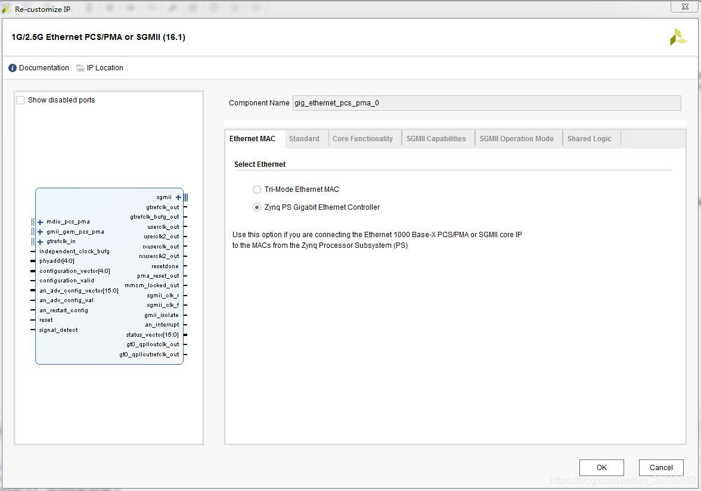Click the gtrefclk_out port label
The width and height of the screenshot is (701, 491).
tap(162, 207)
